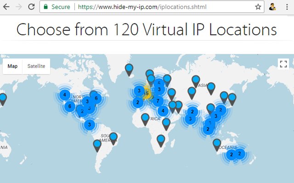
Task: Click the address bar URL field
Action: coord(152,7)
